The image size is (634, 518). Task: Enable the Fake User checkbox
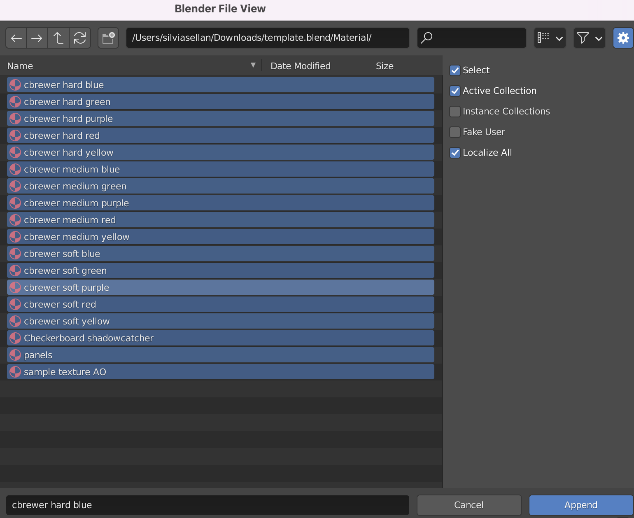tap(455, 132)
